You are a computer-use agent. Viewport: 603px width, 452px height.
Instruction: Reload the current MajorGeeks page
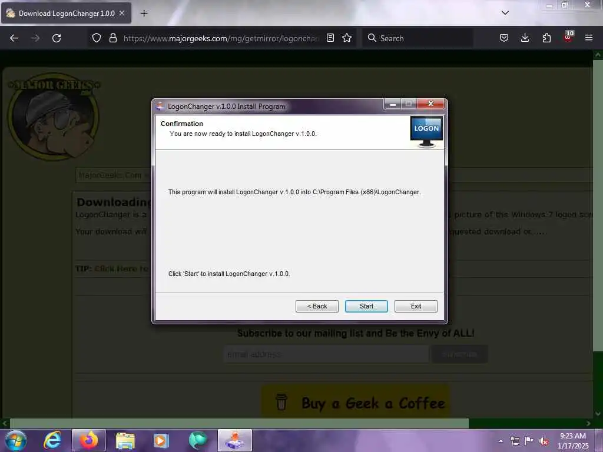pyautogui.click(x=57, y=38)
